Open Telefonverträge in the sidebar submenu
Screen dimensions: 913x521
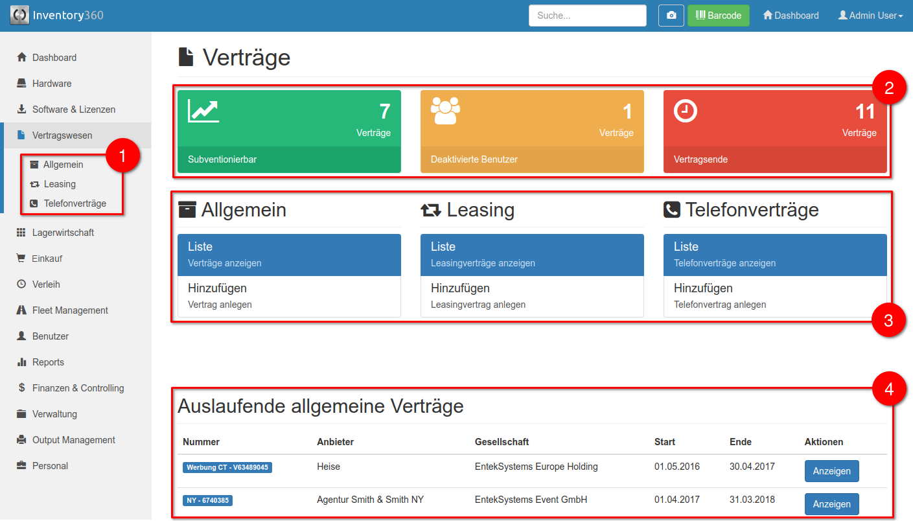(x=75, y=203)
